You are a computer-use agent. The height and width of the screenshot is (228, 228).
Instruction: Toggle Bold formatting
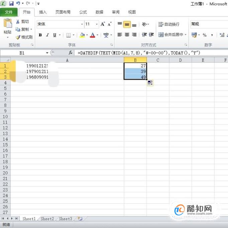point(40,35)
